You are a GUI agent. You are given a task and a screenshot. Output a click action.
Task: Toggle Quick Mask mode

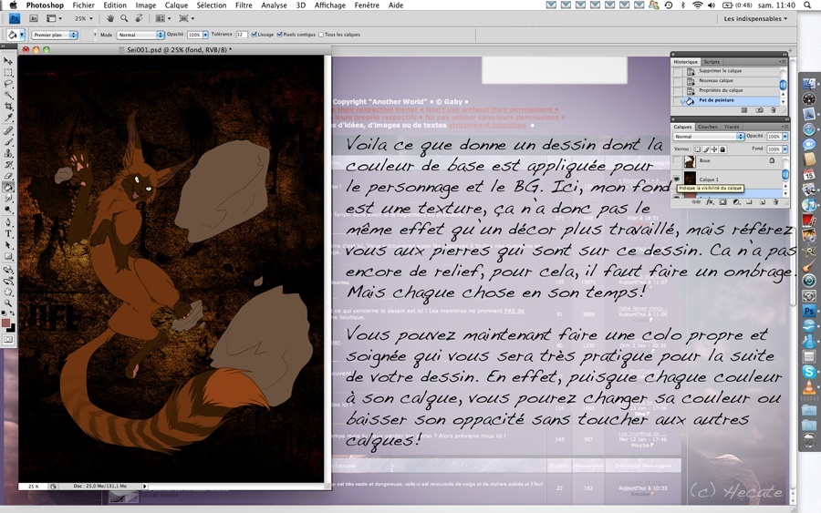click(x=8, y=339)
